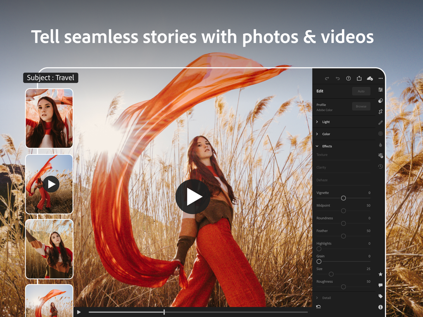Open the Presets panel icon

380,156
